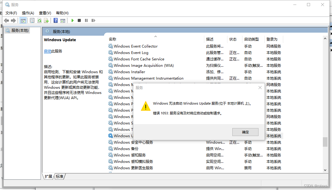The height and width of the screenshot is (190, 332).
Task: Open the 文件(F) menu
Action: 11,13
